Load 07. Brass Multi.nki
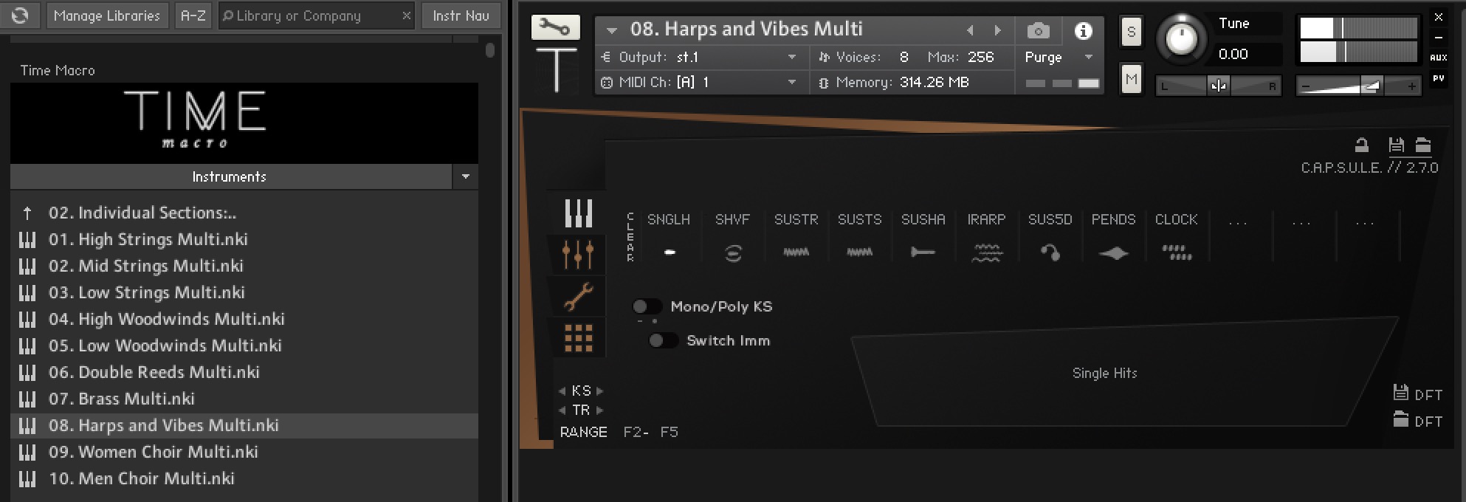The width and height of the screenshot is (1466, 502). (x=244, y=399)
